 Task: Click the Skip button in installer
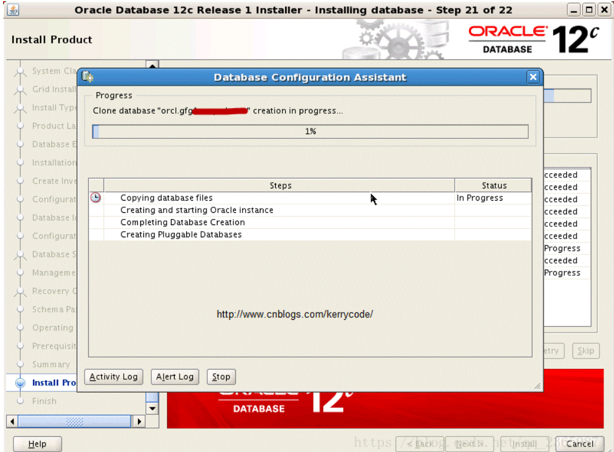[x=586, y=350]
